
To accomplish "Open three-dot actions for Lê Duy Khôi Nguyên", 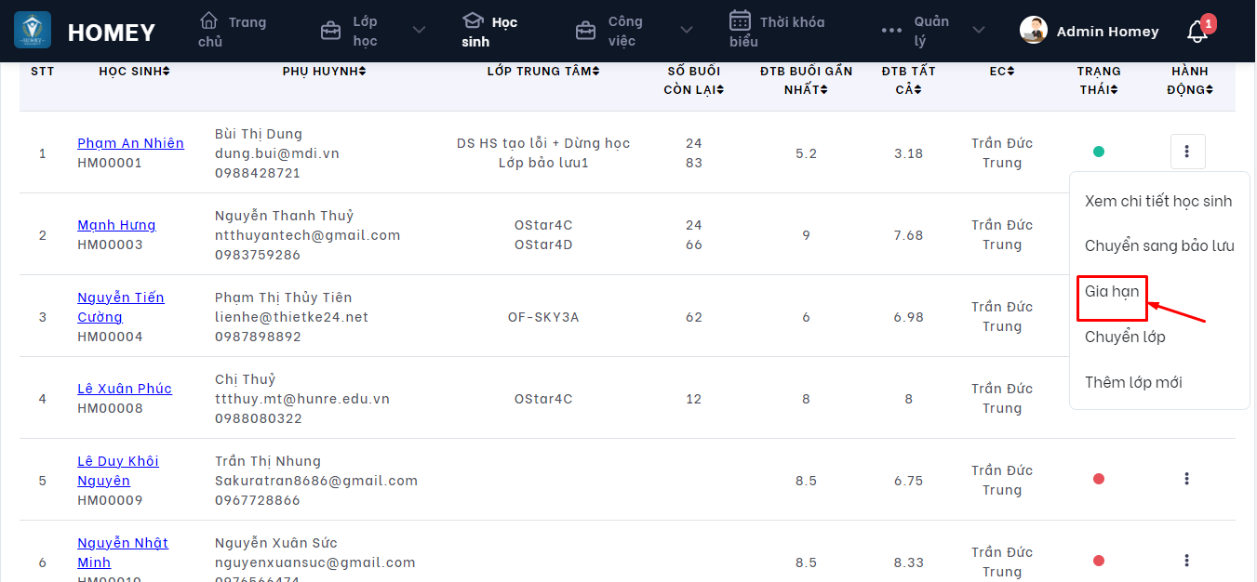I will 1187,479.
